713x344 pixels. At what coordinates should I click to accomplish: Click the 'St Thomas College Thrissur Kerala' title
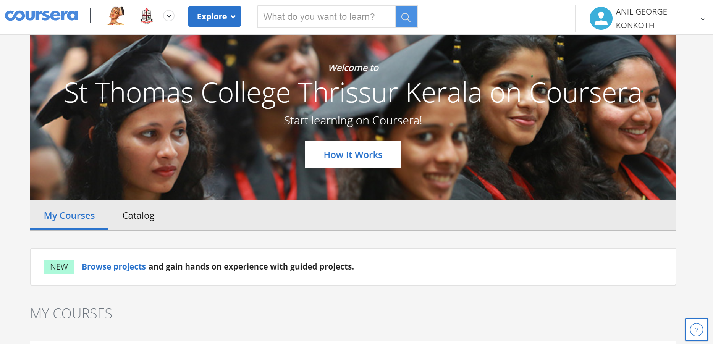point(273,93)
